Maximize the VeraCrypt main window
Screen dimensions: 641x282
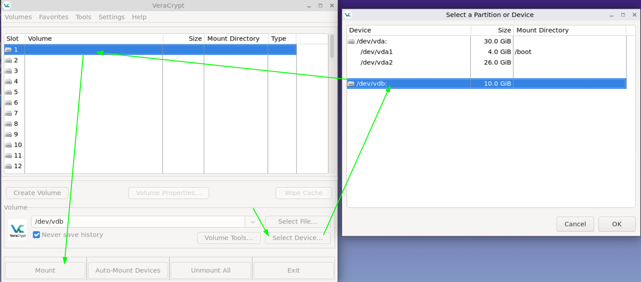[x=320, y=6]
